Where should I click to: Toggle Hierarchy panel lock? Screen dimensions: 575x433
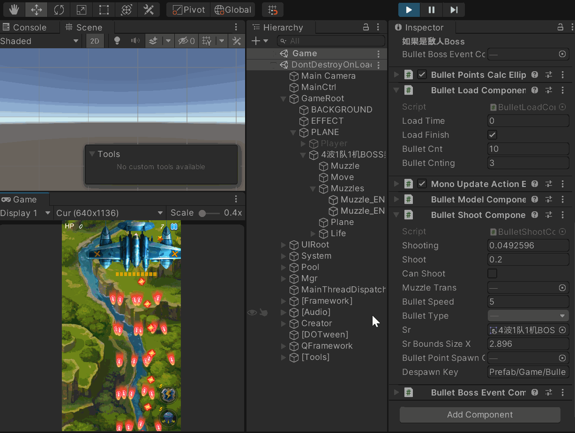point(366,27)
